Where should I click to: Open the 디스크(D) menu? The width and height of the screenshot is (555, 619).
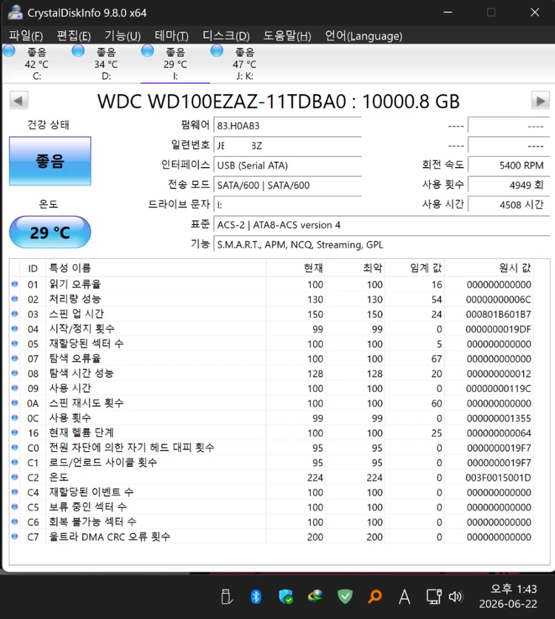(226, 36)
